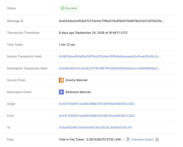Click the Time Taken label
183x147 pixels.
pos(15,45)
